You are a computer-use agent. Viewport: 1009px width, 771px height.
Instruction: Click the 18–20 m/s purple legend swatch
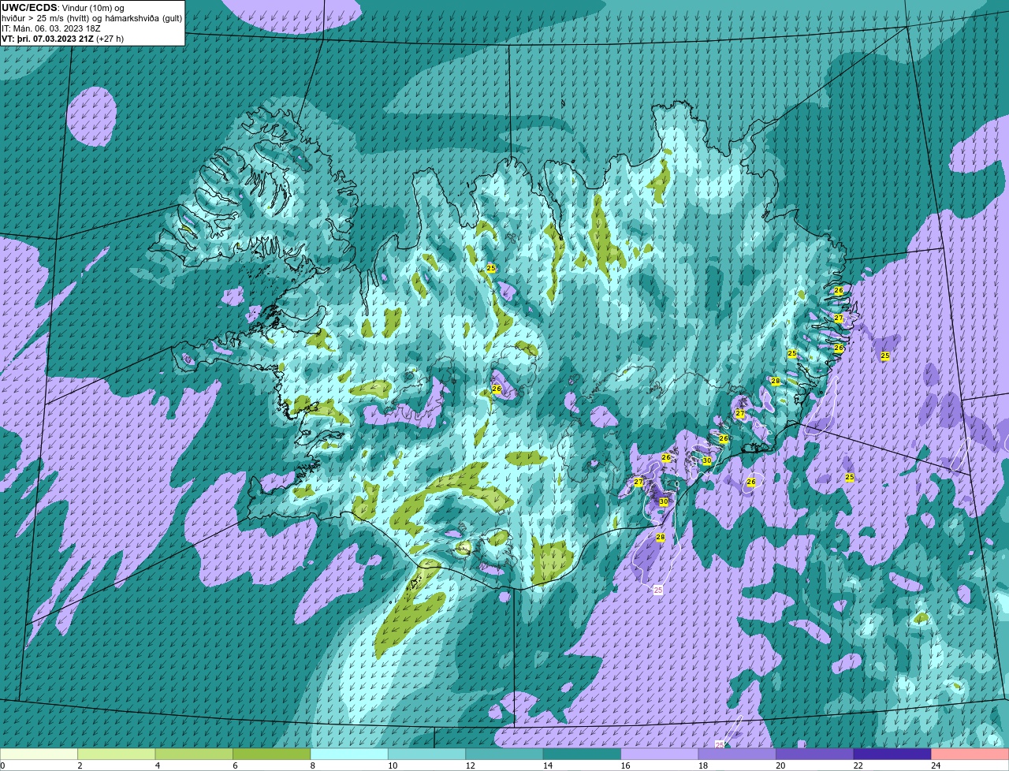(737, 754)
